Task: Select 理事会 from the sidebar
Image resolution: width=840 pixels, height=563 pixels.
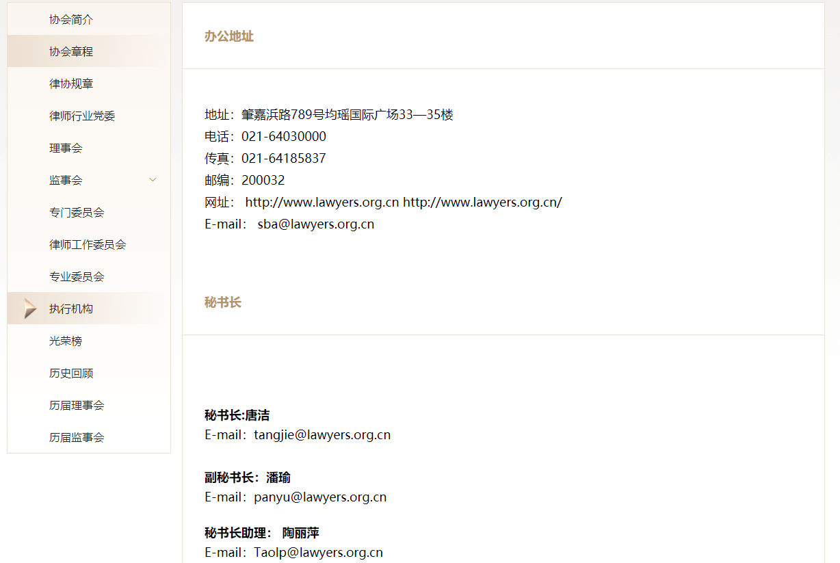Action: point(64,147)
